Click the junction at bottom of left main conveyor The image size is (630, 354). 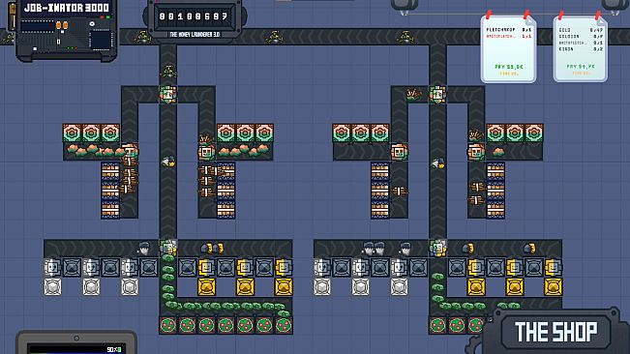[x=168, y=248]
